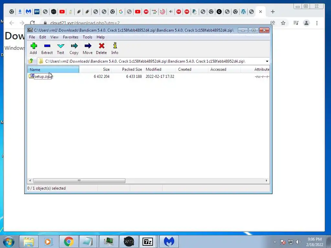Click the 7-Zip taskbar button

(x=148, y=242)
